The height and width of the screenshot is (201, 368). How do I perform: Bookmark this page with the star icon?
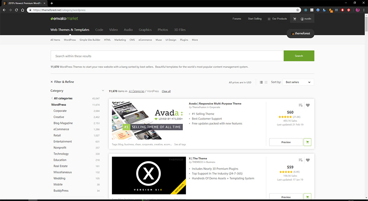coord(298,10)
